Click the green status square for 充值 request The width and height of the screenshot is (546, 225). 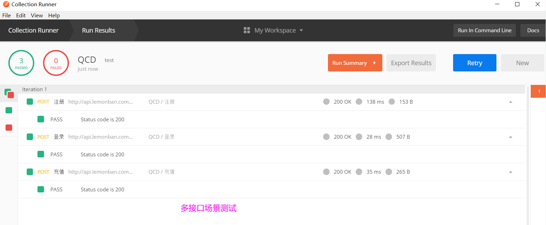pos(30,172)
